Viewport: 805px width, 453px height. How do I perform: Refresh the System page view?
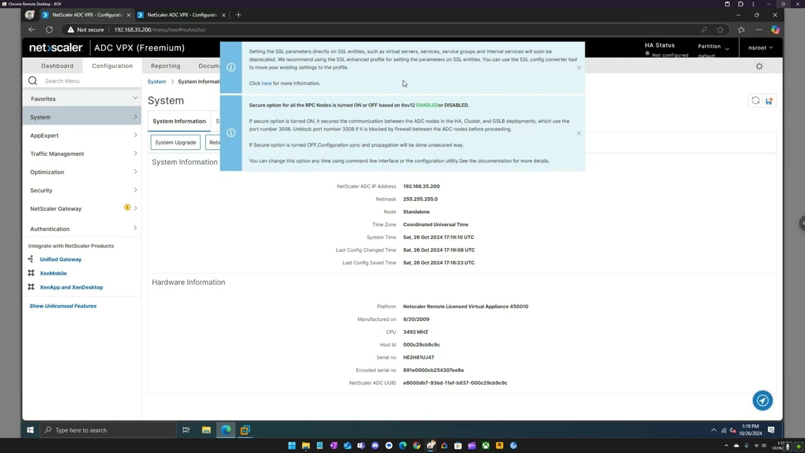pos(755,101)
